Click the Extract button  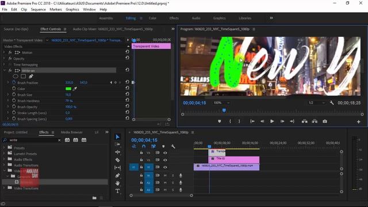pos(315,121)
